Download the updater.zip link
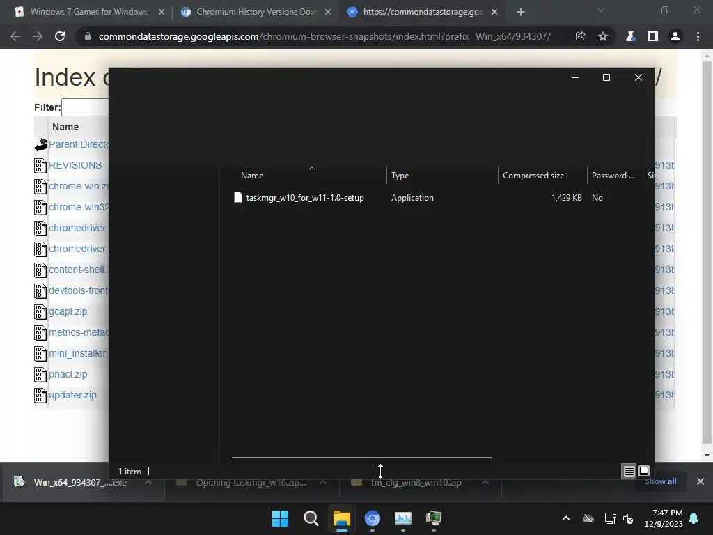Screen dimensions: 713x535 tap(72, 396)
